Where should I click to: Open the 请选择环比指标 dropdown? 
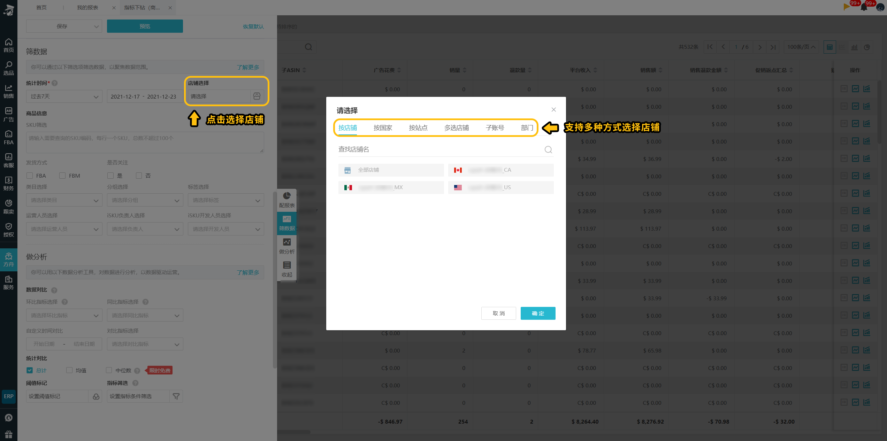coord(64,316)
